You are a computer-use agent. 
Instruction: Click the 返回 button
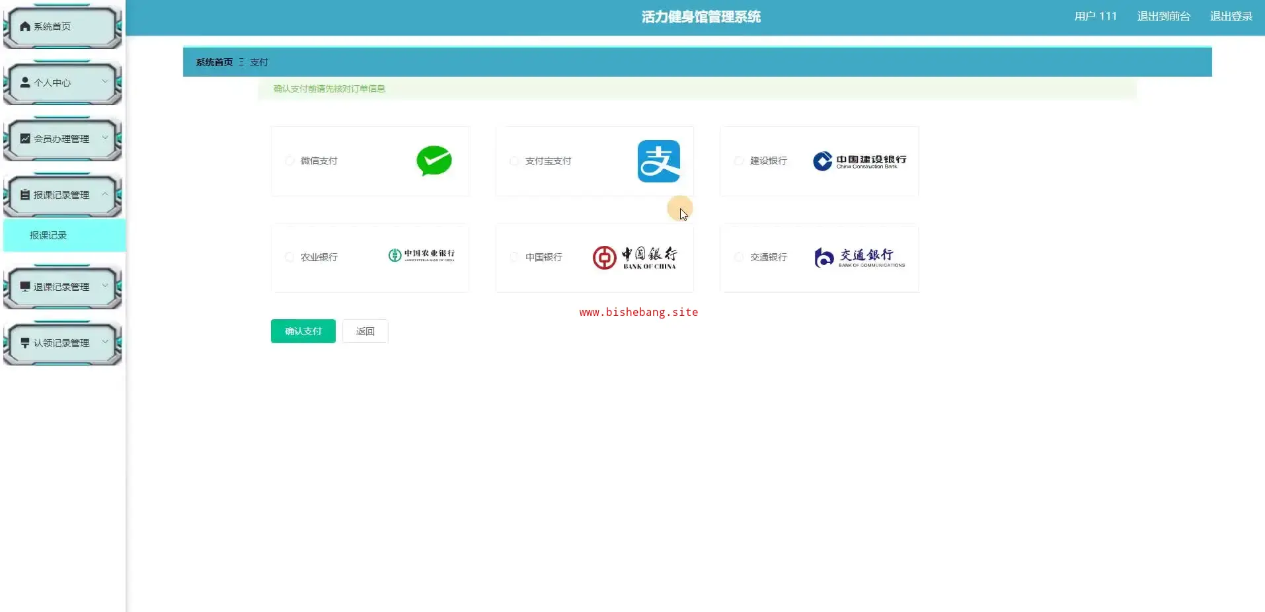(365, 331)
